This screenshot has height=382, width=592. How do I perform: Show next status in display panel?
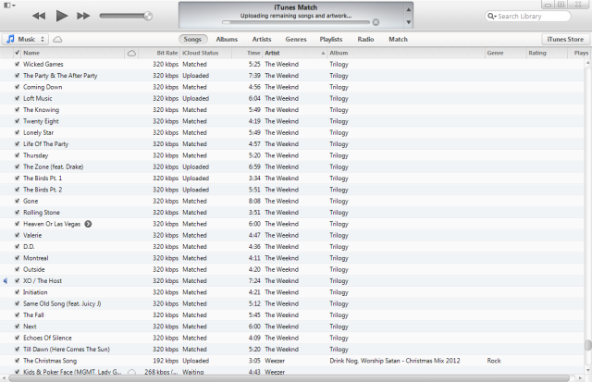pyautogui.click(x=409, y=22)
